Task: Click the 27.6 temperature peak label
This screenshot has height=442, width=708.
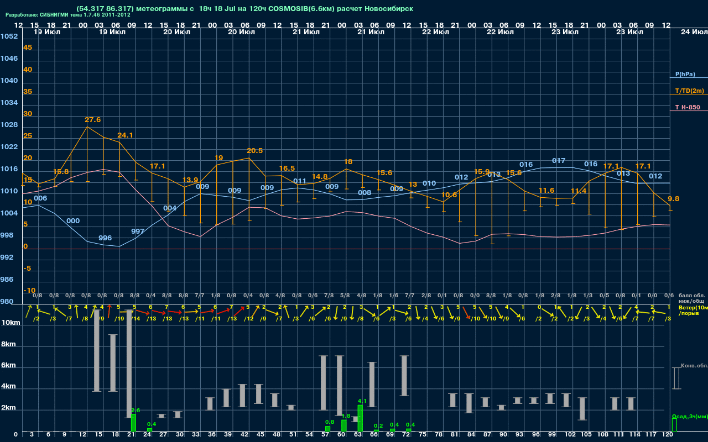Action: pyautogui.click(x=93, y=120)
